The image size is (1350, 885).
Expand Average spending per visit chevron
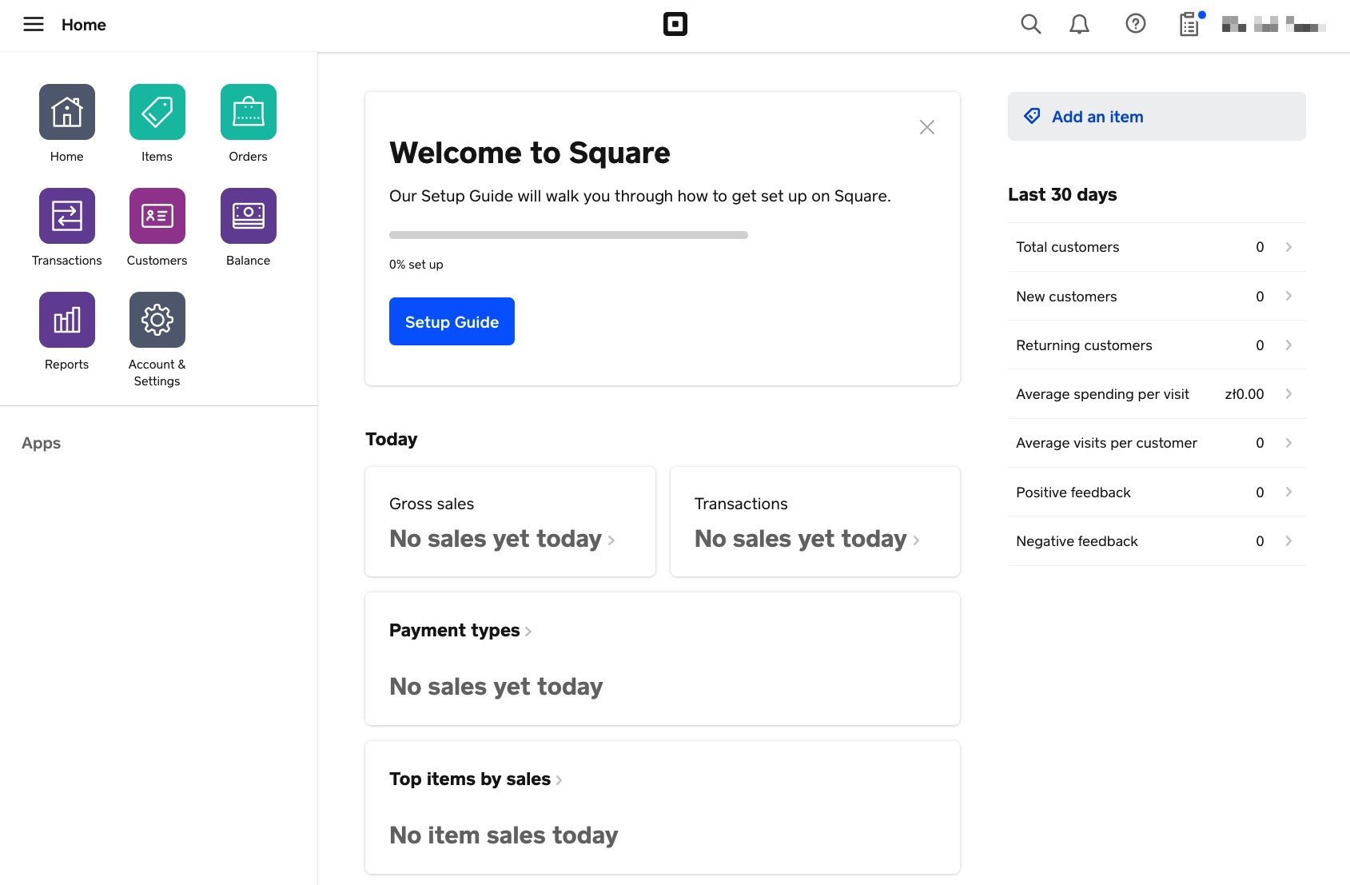coord(1288,393)
